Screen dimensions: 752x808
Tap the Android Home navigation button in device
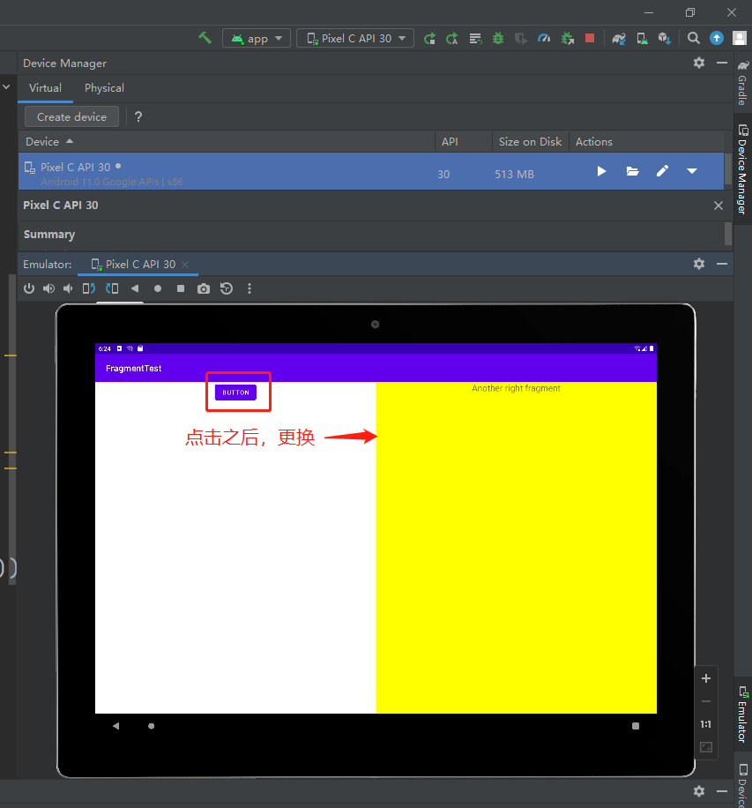152,726
